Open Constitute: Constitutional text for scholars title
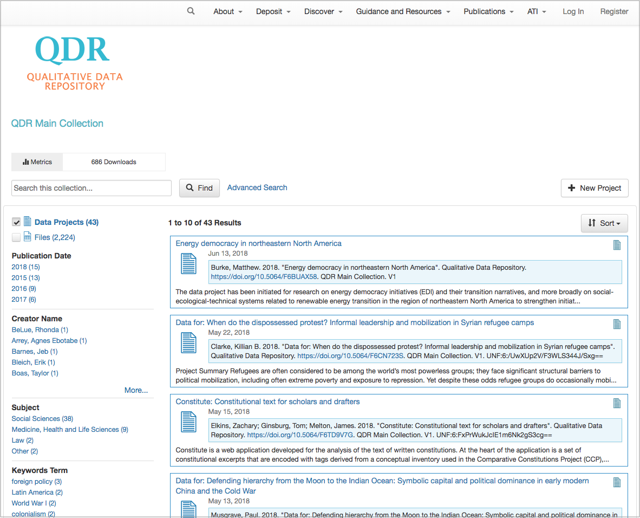The image size is (640, 518). pyautogui.click(x=268, y=402)
